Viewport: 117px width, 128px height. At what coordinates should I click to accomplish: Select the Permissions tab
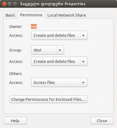pyautogui.click(x=31, y=15)
